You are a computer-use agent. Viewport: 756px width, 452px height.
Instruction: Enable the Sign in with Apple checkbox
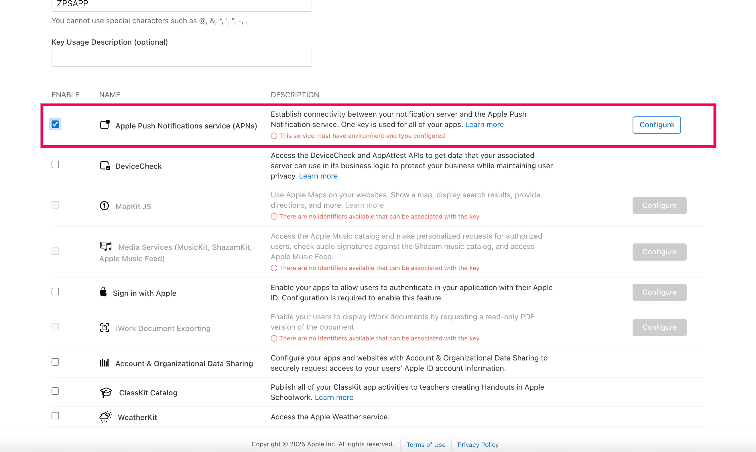coord(55,292)
